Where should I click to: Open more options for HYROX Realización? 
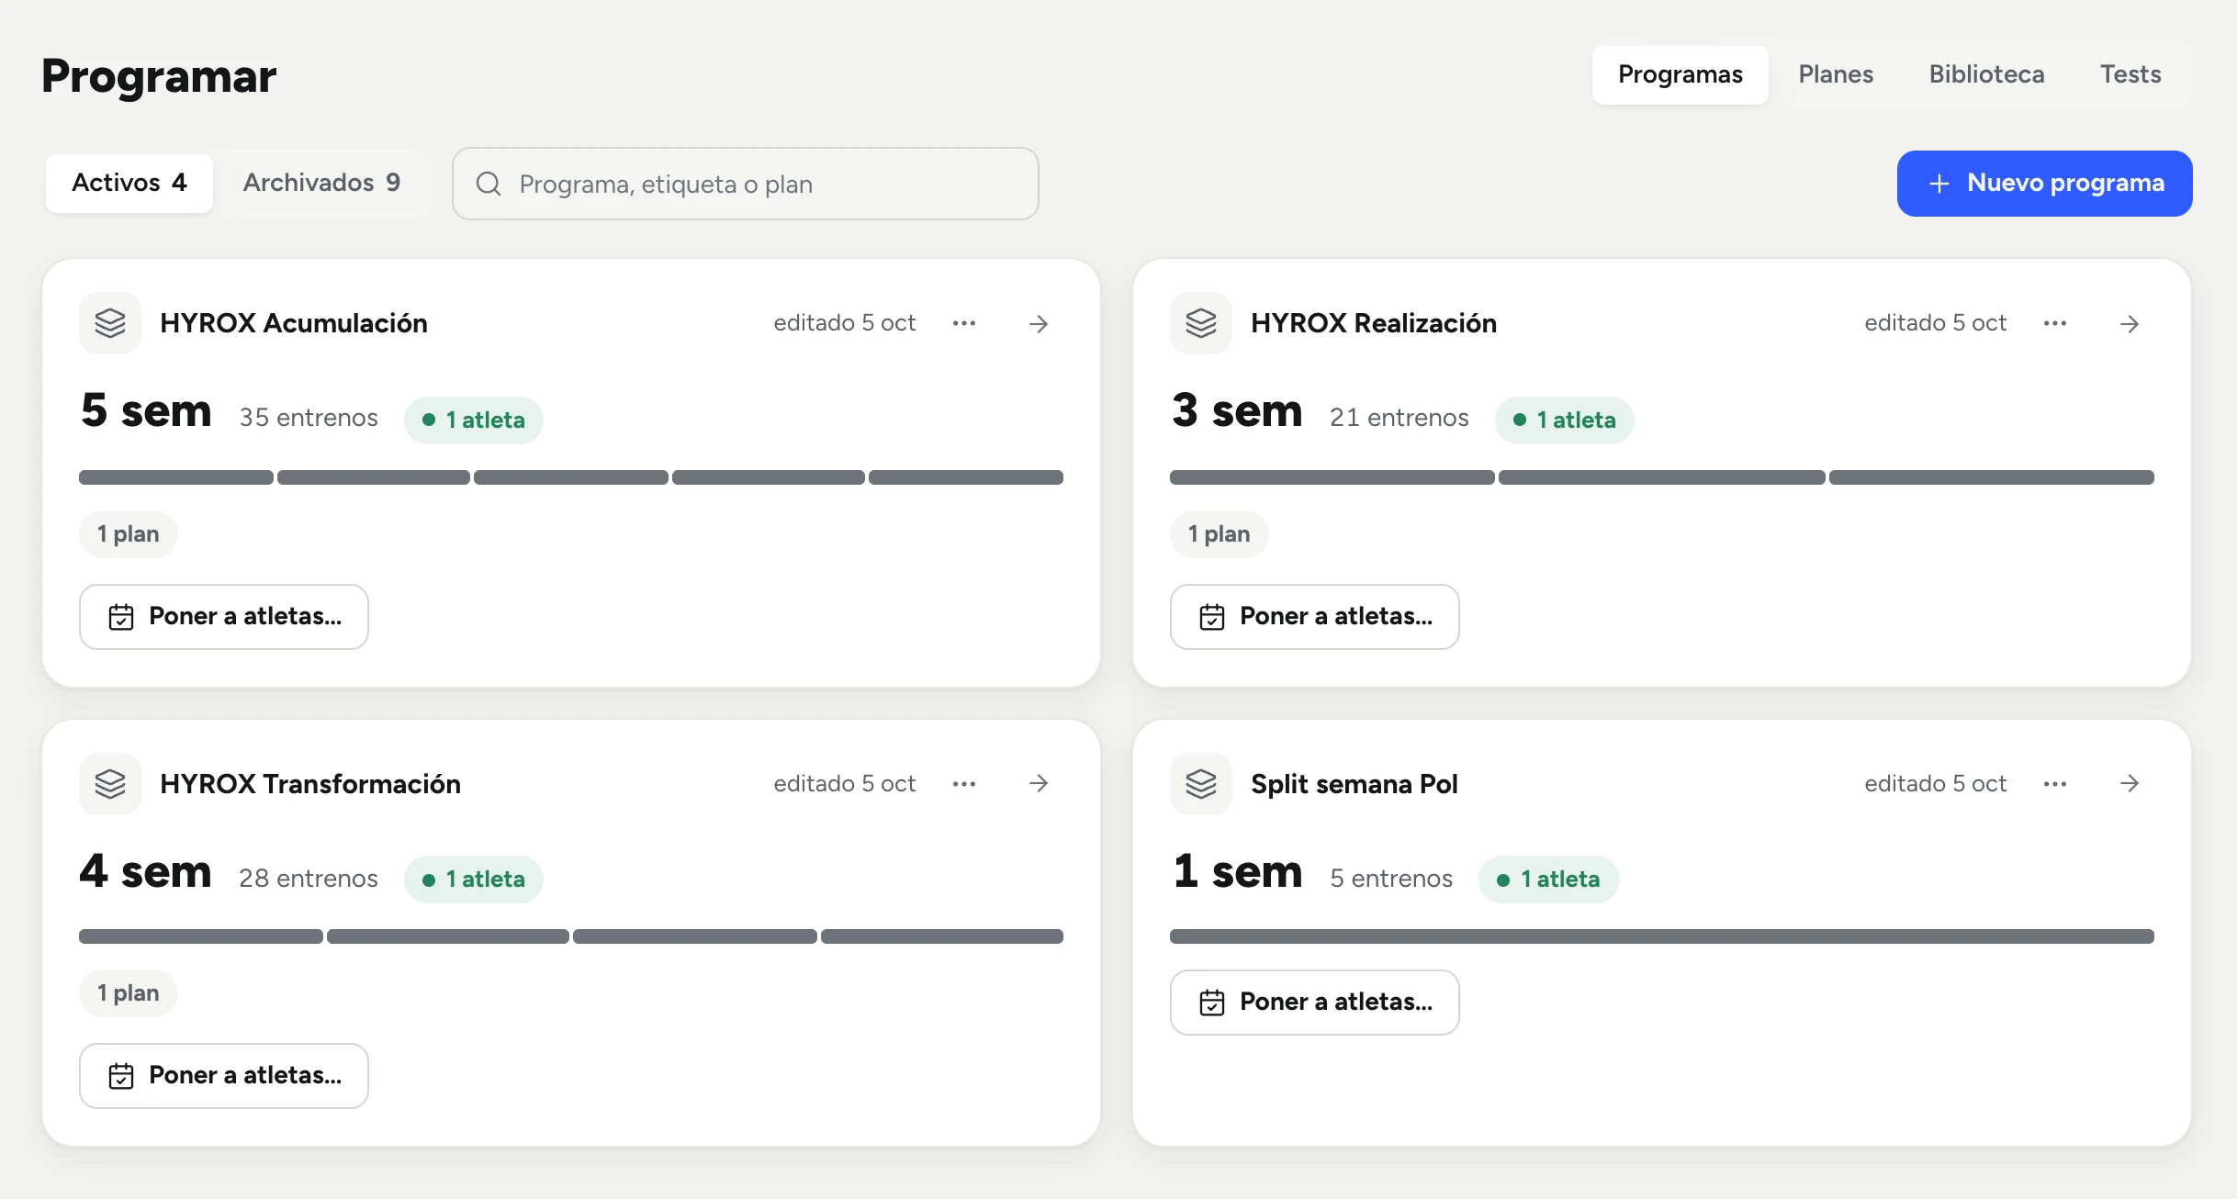coord(2055,323)
